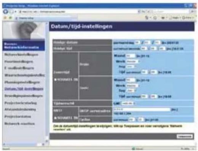The image size is (198, 151).
Task: Enable the SNTP SCHAKEL IN checkbox
Action: [55, 118]
